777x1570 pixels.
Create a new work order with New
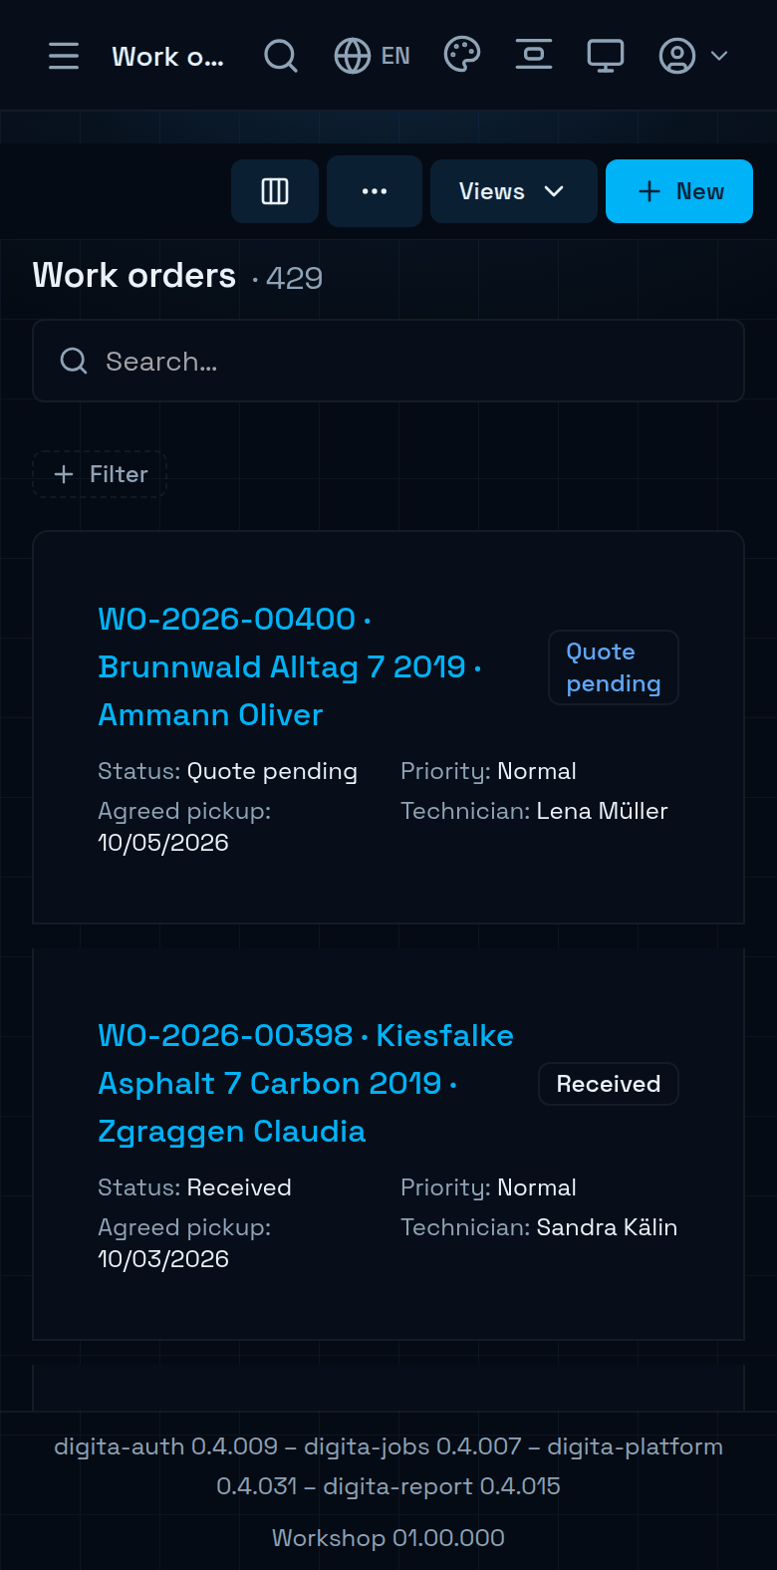[679, 191]
